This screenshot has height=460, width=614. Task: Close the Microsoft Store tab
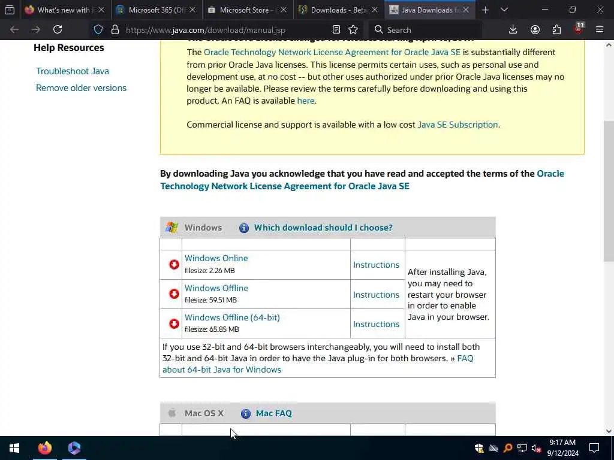284,10
